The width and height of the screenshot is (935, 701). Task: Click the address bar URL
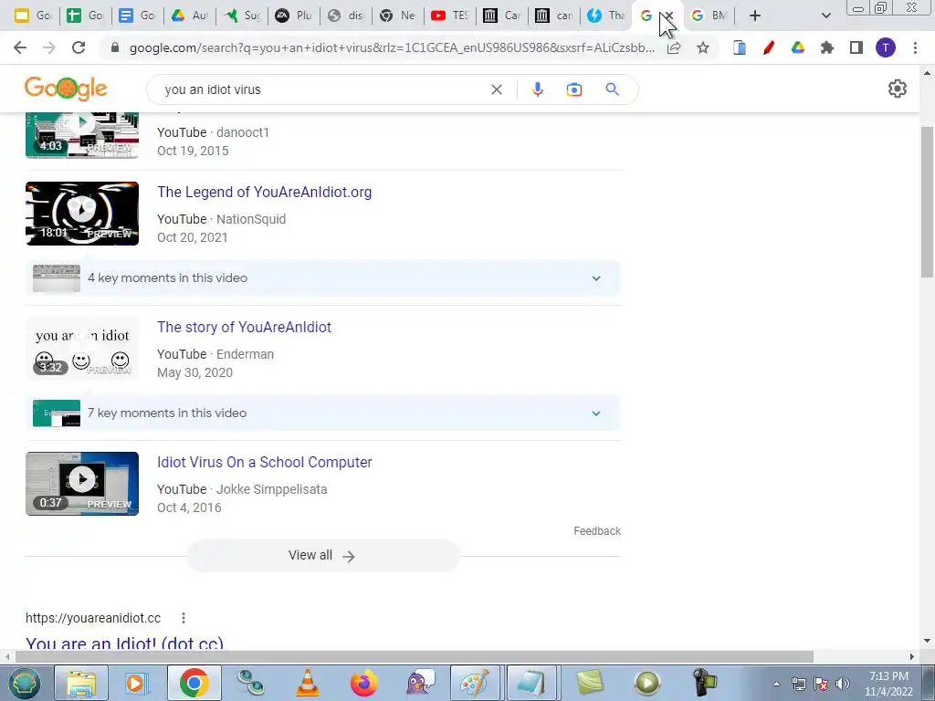point(392,47)
